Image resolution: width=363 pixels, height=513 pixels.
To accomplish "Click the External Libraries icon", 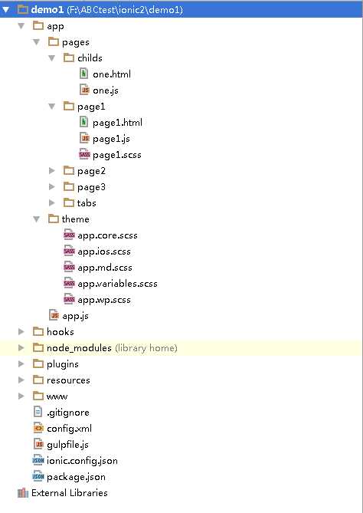I will point(23,492).
